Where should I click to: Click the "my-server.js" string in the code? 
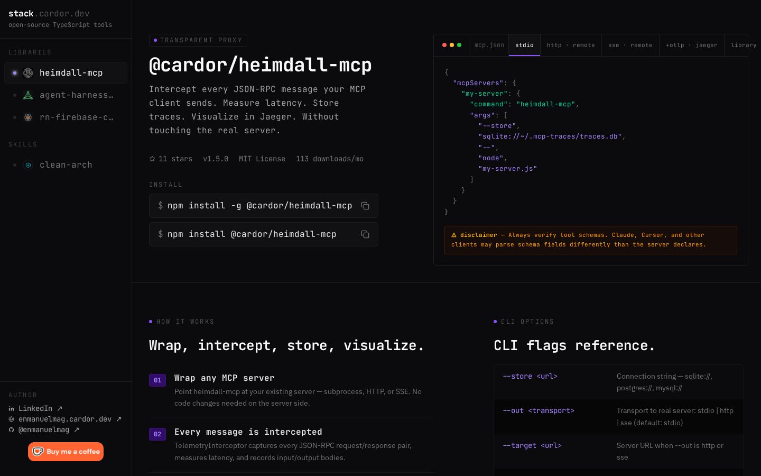[508, 169]
